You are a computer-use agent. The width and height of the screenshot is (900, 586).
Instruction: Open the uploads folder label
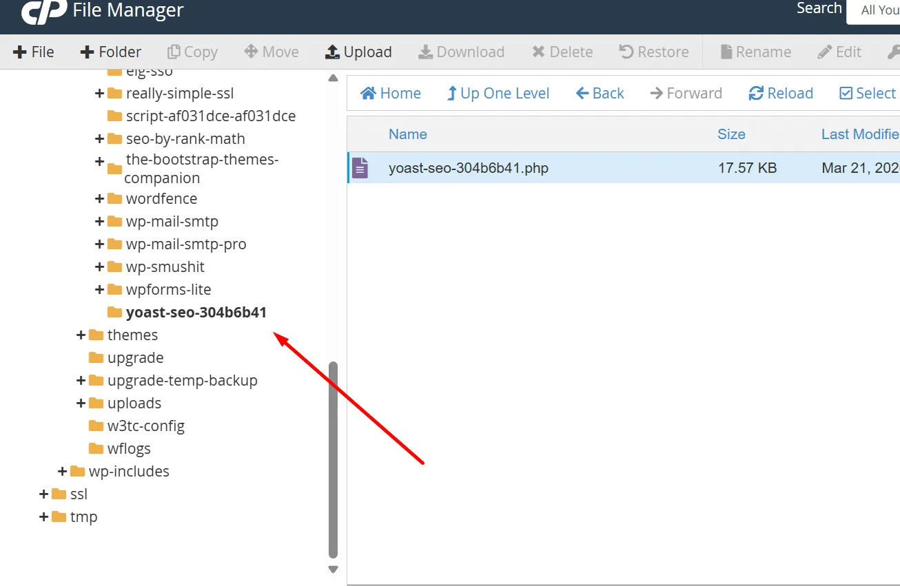(x=134, y=403)
